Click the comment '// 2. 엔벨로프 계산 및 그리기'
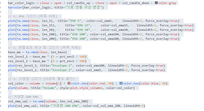Screen dimensions: 204x111 [x=33, y=48]
